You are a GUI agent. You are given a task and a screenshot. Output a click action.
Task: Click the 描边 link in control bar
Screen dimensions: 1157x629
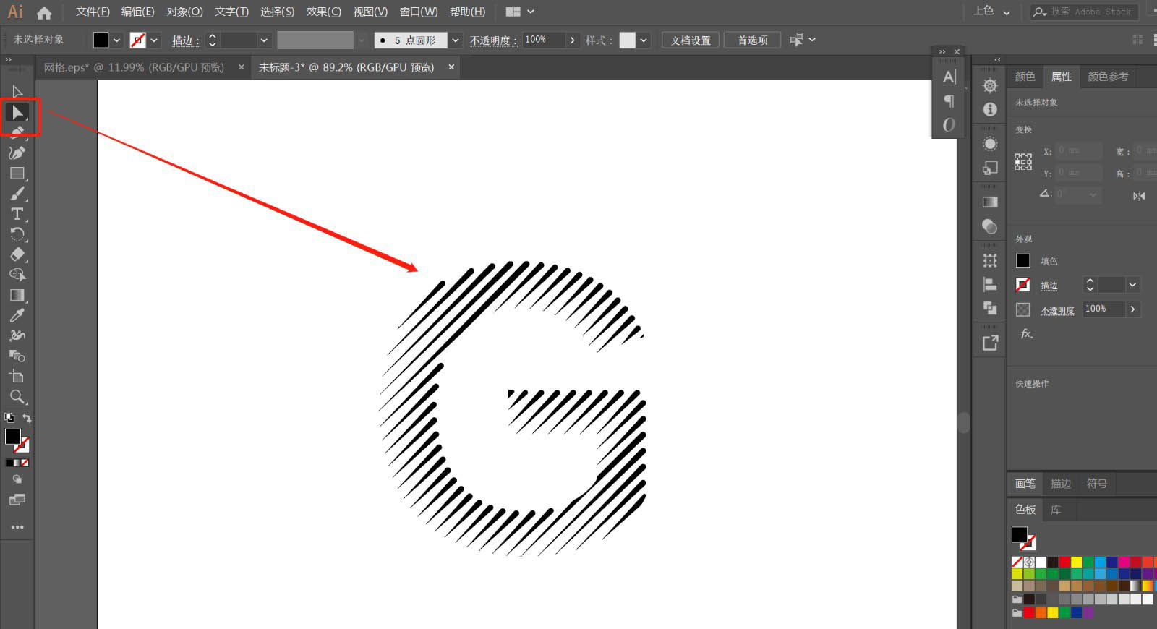(x=186, y=40)
